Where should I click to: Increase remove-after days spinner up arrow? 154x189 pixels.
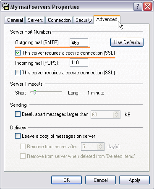point(100,145)
